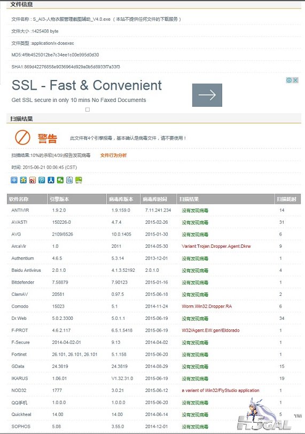Click the Win32/FlyStudio application variant result

tap(221, 390)
